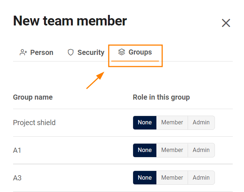Assign Member role in group A1
The image size is (244, 192).
tap(172, 150)
